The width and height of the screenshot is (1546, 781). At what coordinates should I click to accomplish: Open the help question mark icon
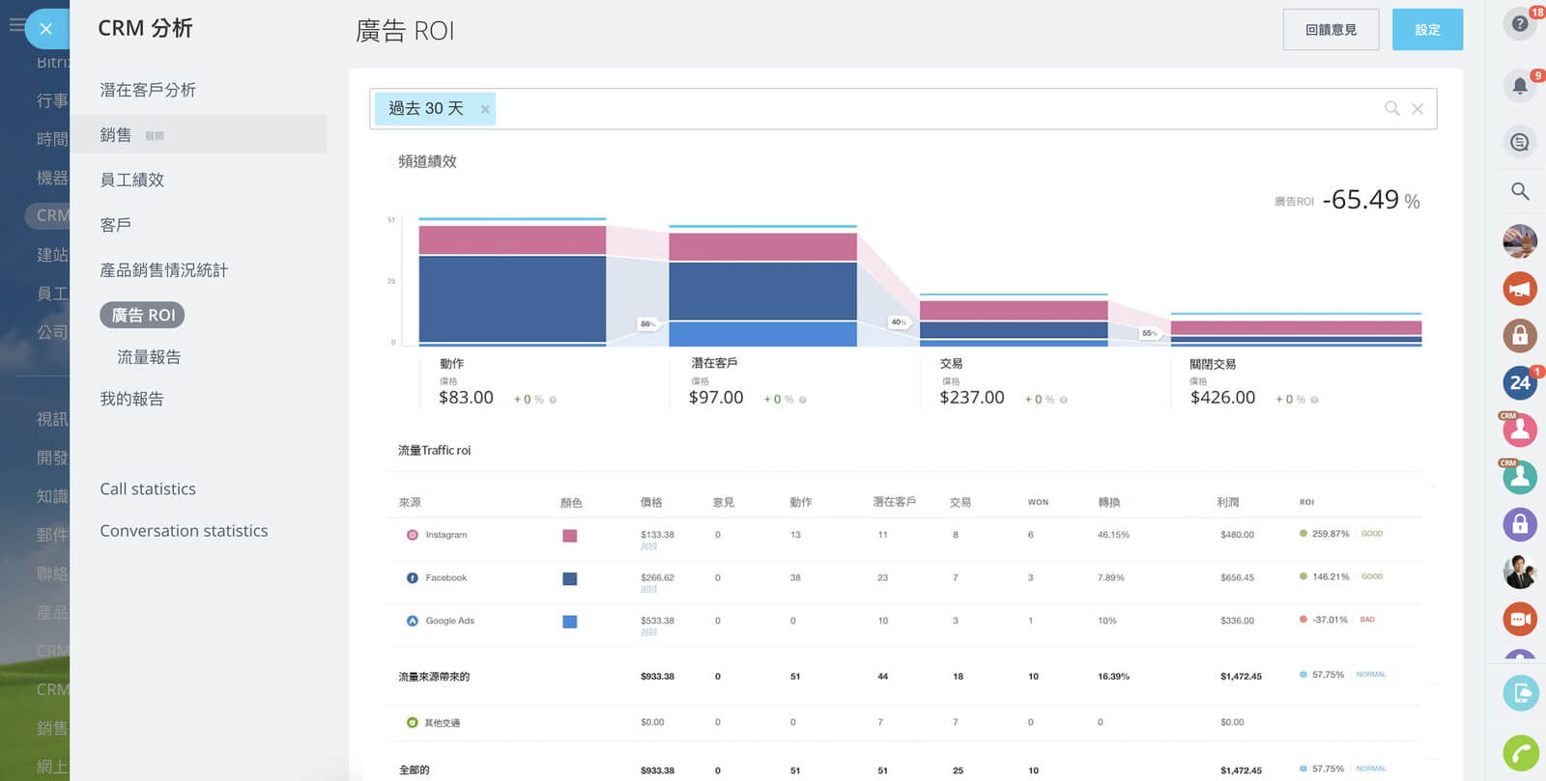1520,23
